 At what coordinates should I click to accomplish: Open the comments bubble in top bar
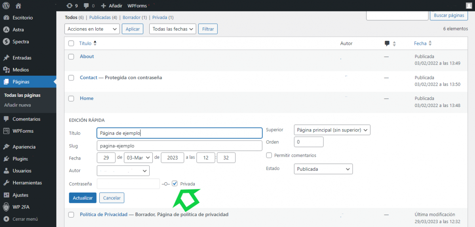coord(87,6)
